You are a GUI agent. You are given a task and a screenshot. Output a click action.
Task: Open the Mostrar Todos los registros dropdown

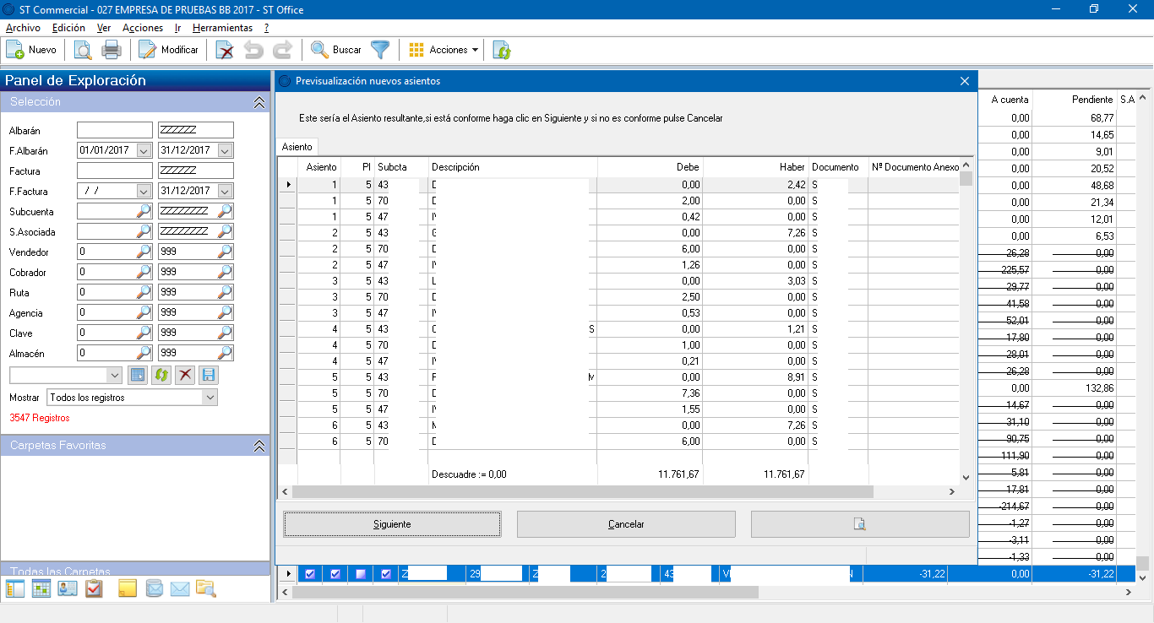[x=210, y=397]
